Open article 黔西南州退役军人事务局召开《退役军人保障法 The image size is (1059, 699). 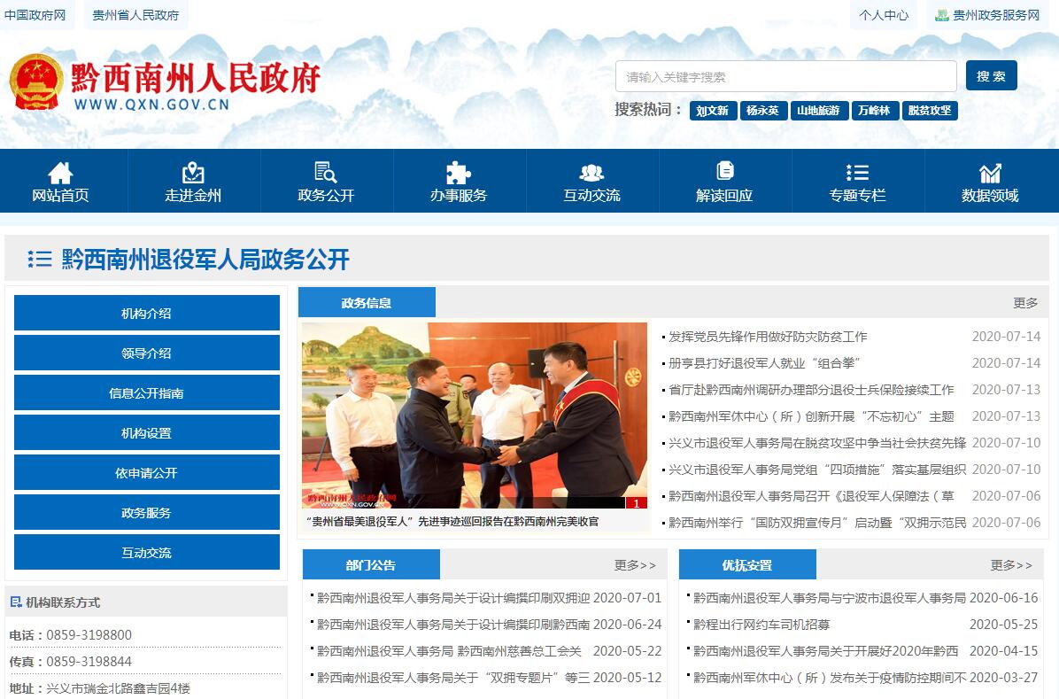click(811, 495)
